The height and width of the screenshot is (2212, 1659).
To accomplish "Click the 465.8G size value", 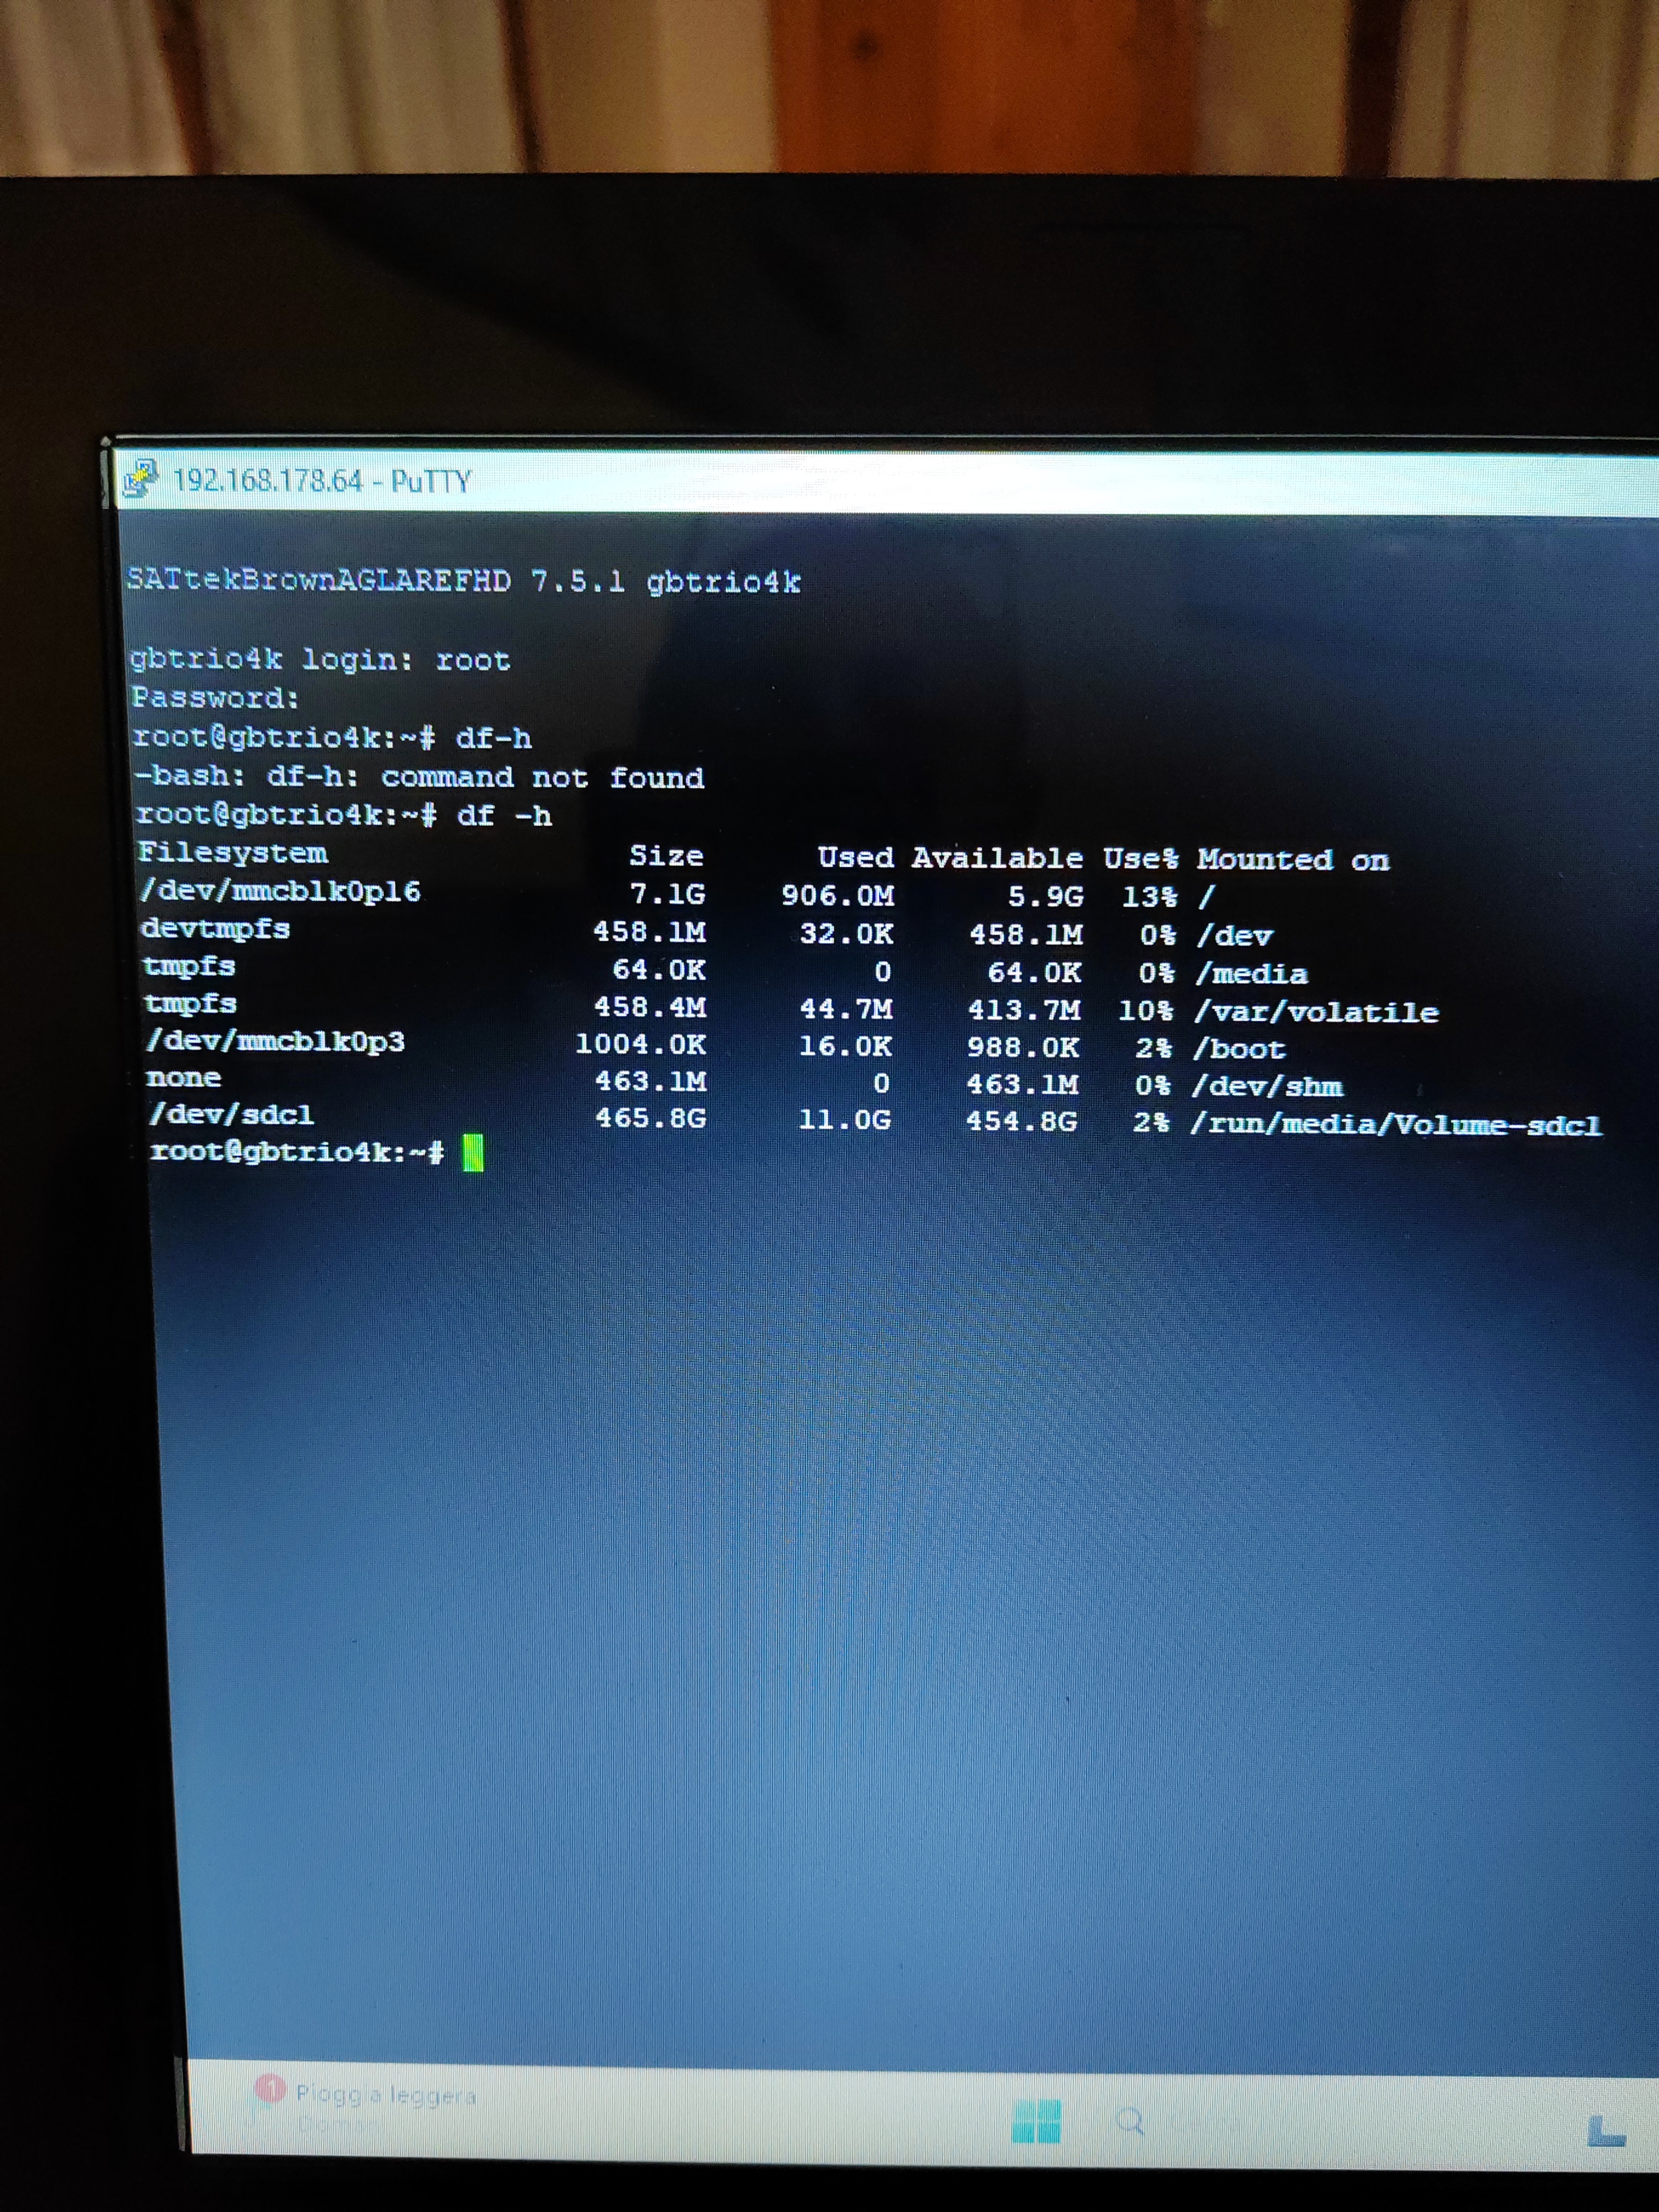I will (651, 1118).
